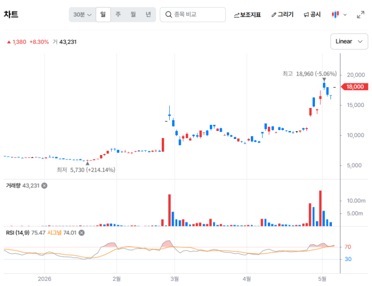The width and height of the screenshot is (372, 286).
Task: Switch to the 월 monthly tab
Action: (133, 14)
